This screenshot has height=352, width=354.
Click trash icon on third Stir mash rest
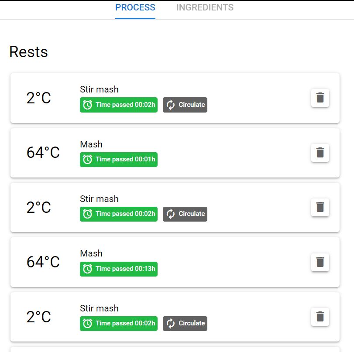click(320, 317)
